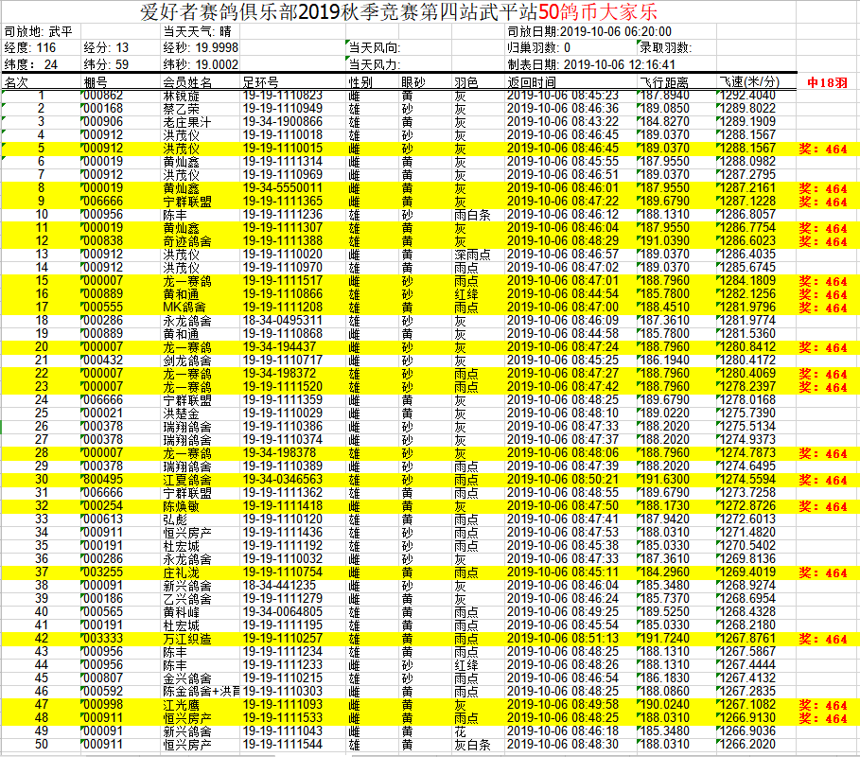Click member name 剑龙鸽舍

coord(187,361)
